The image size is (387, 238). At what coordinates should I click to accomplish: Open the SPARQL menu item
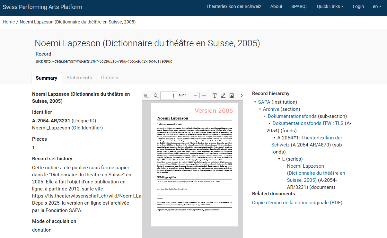tap(299, 6)
